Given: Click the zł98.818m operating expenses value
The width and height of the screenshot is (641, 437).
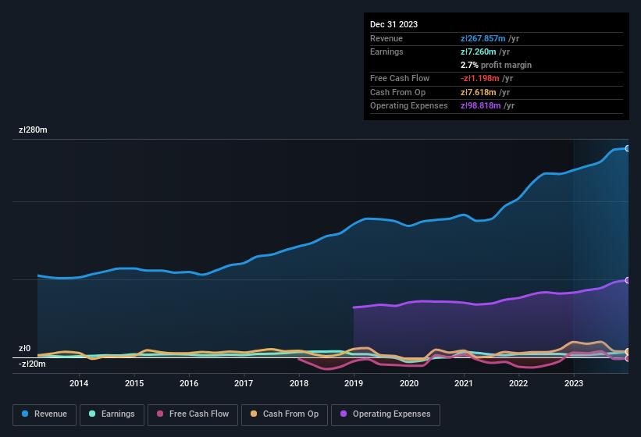Looking at the screenshot, I should point(481,106).
